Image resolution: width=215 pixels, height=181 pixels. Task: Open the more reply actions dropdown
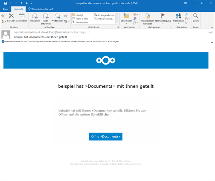pos(66,21)
